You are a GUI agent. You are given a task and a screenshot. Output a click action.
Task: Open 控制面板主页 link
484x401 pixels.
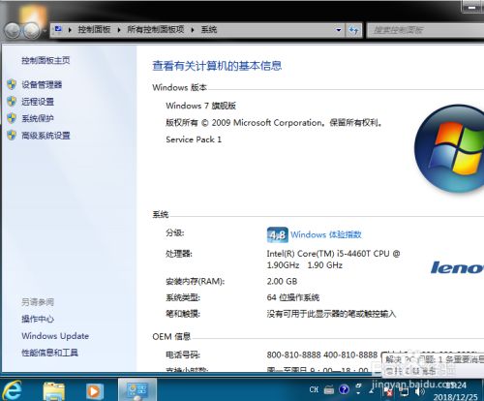tap(45, 60)
